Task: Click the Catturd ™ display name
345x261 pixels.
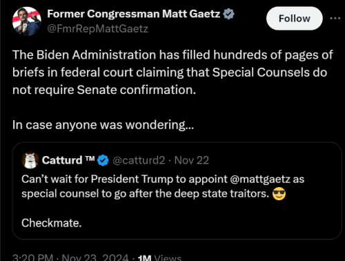Action: pos(68,160)
